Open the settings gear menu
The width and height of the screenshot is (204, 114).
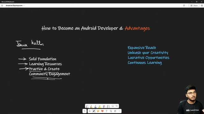click(202, 6)
